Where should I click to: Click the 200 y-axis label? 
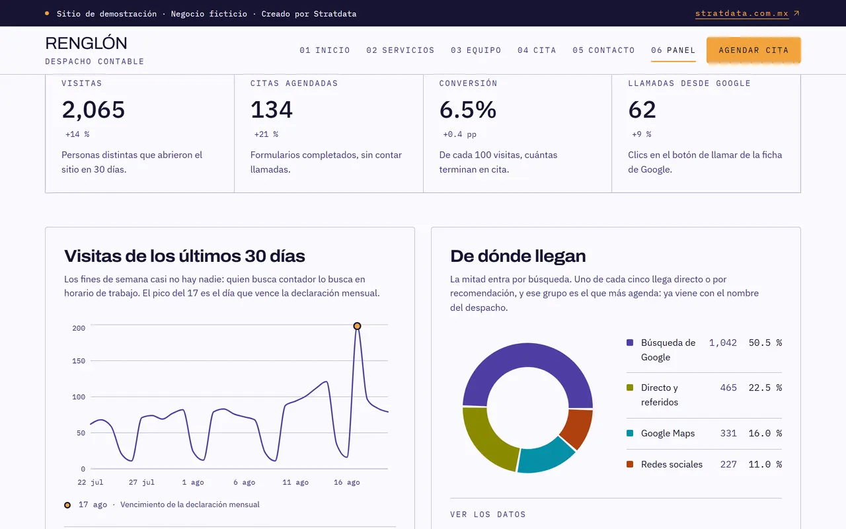79,328
